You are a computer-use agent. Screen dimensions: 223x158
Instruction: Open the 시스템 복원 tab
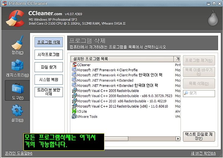tap(49, 79)
